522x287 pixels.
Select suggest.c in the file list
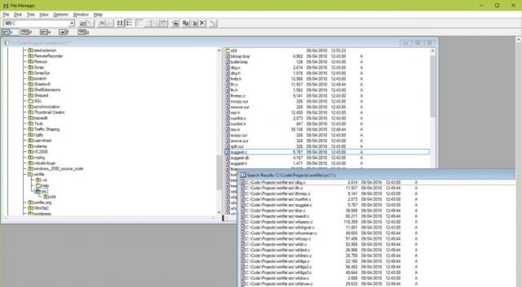(x=327, y=152)
